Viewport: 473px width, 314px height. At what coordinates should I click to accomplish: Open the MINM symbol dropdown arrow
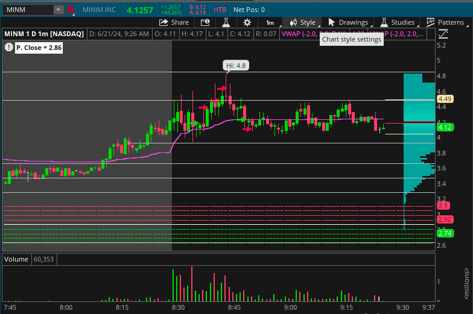58,10
